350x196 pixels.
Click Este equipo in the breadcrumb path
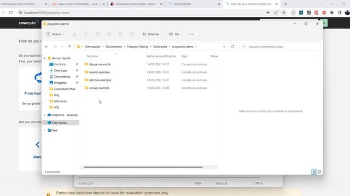[93, 47]
